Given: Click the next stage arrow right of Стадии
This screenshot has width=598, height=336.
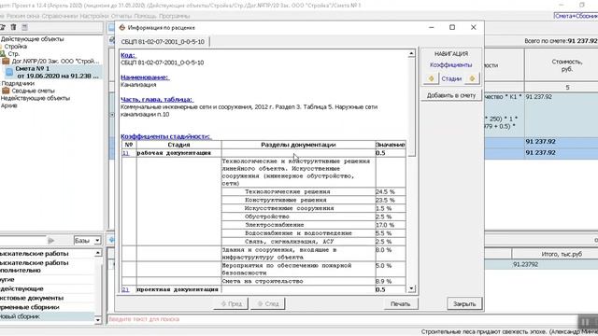Looking at the screenshot, I should click(x=472, y=78).
